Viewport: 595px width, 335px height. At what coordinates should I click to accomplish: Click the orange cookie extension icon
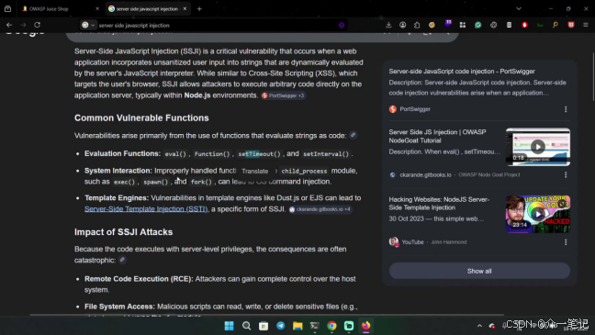pos(432,25)
